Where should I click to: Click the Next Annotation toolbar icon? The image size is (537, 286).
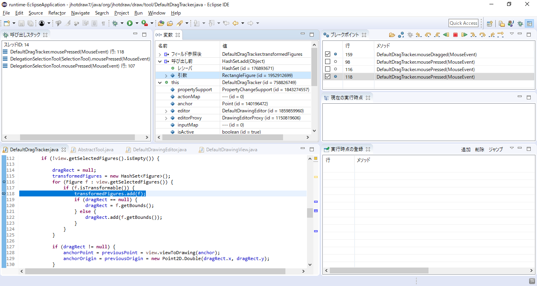[197, 23]
